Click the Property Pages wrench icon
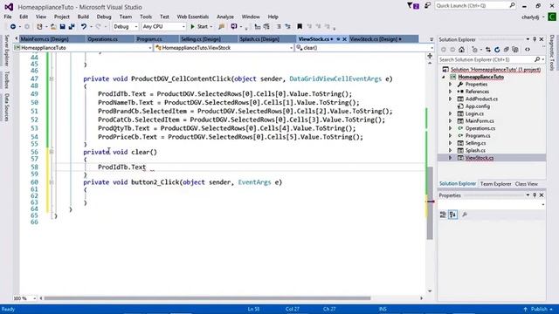 point(465,215)
